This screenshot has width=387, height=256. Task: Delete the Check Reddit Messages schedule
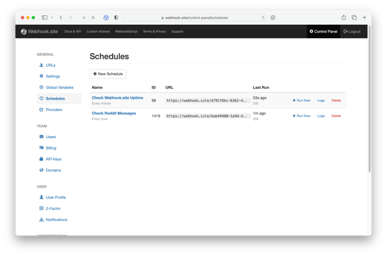[x=336, y=116]
